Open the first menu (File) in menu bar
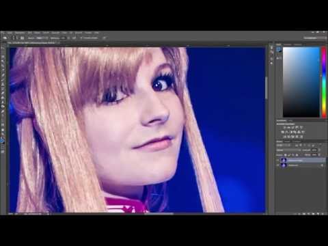 [x=10, y=33]
